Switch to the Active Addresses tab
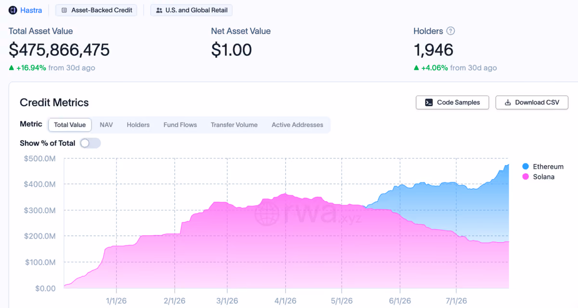 click(x=297, y=125)
